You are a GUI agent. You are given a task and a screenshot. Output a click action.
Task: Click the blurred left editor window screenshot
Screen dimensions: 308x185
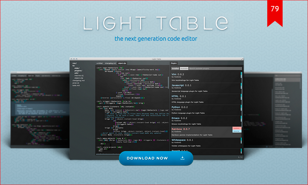[x=40, y=110]
